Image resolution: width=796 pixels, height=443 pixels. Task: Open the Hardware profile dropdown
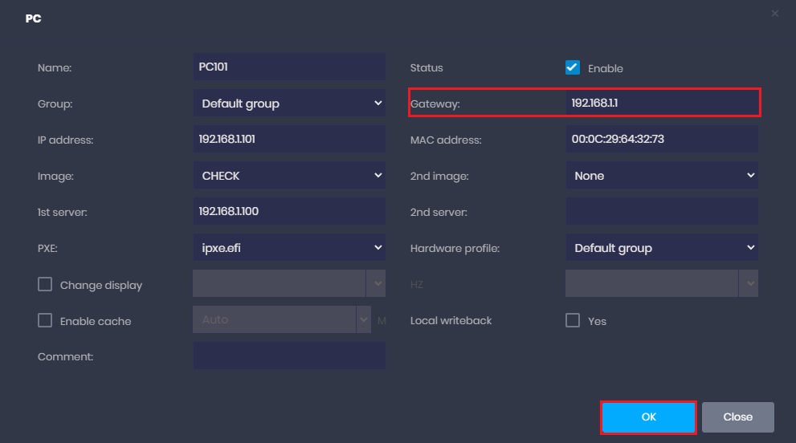[662, 248]
